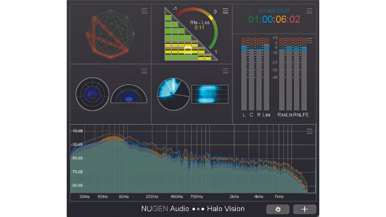Open the surround sound field panel menu
Viewport: 386px width, 217px height.
click(x=144, y=71)
